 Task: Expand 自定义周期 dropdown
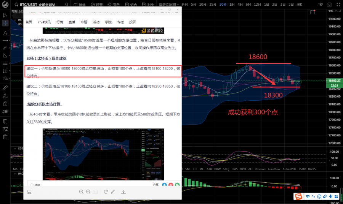[169, 4]
